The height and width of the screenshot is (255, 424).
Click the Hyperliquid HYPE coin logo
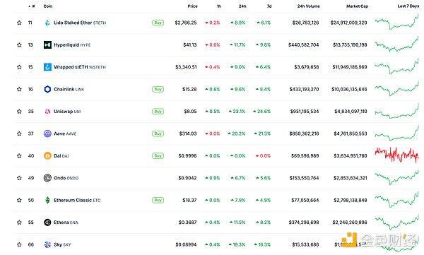tap(47, 45)
